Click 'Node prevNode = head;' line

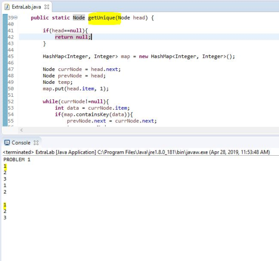(x=74, y=75)
